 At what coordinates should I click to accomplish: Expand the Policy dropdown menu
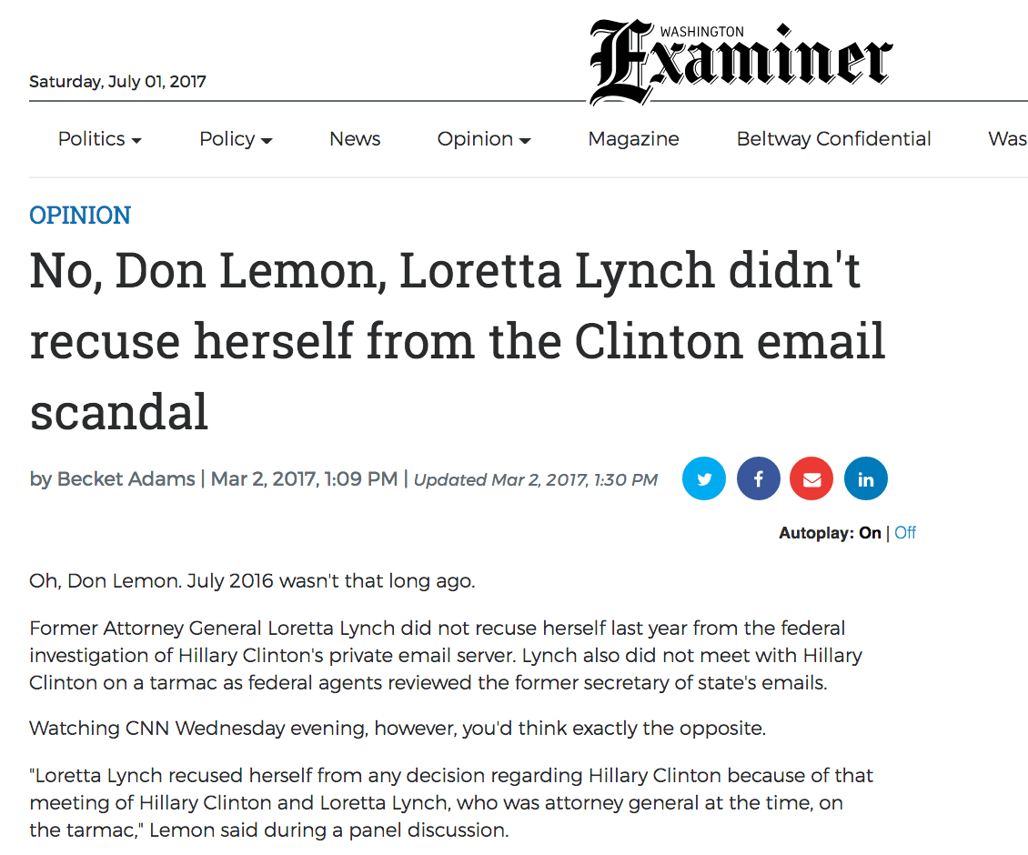tap(236, 139)
